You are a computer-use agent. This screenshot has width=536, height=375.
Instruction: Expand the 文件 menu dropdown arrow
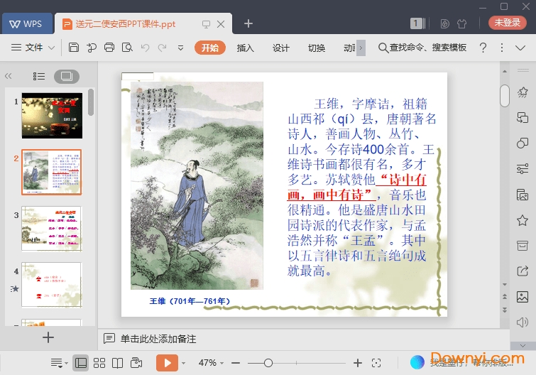pos(51,48)
